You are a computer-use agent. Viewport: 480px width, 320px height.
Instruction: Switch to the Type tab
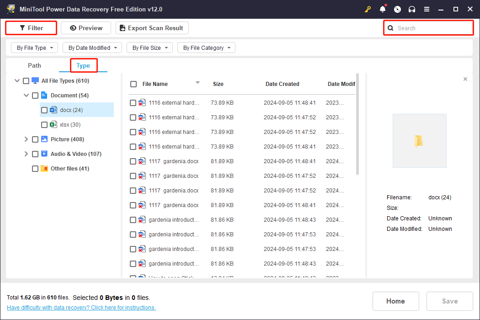pos(83,65)
